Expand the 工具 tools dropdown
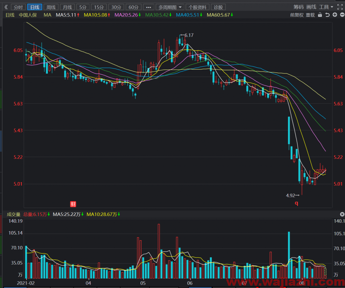The image size is (345, 288). [x=326, y=7]
